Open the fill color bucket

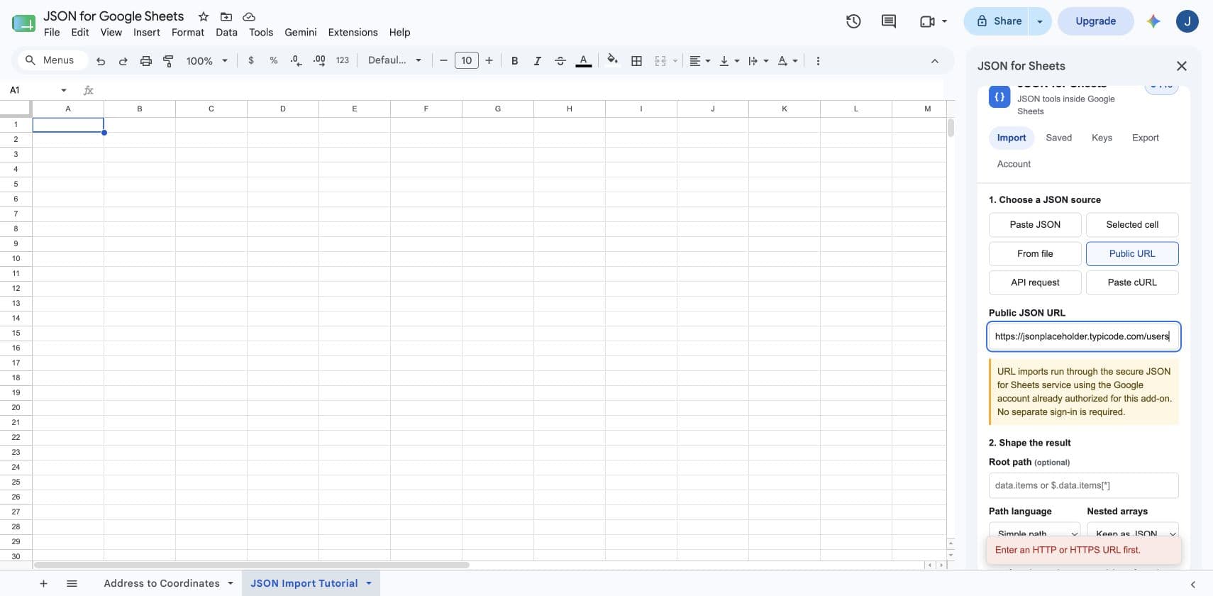(x=613, y=60)
